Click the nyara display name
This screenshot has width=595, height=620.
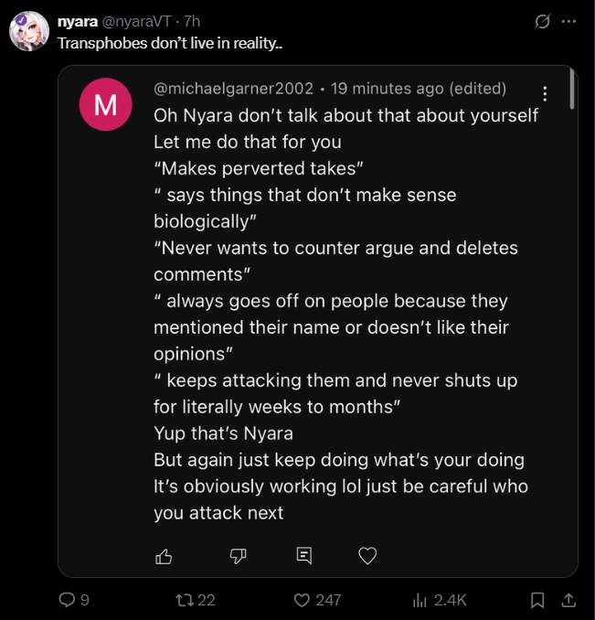click(x=78, y=21)
